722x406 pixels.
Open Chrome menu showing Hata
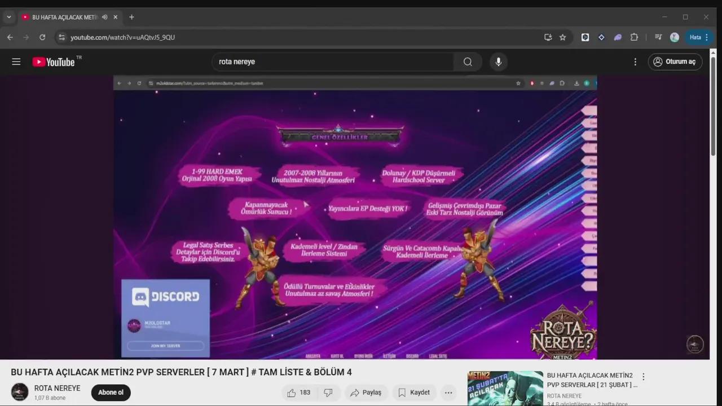tap(699, 37)
